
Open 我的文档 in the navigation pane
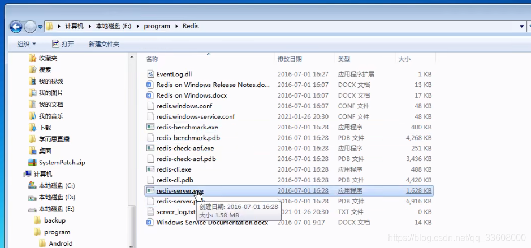(x=51, y=104)
